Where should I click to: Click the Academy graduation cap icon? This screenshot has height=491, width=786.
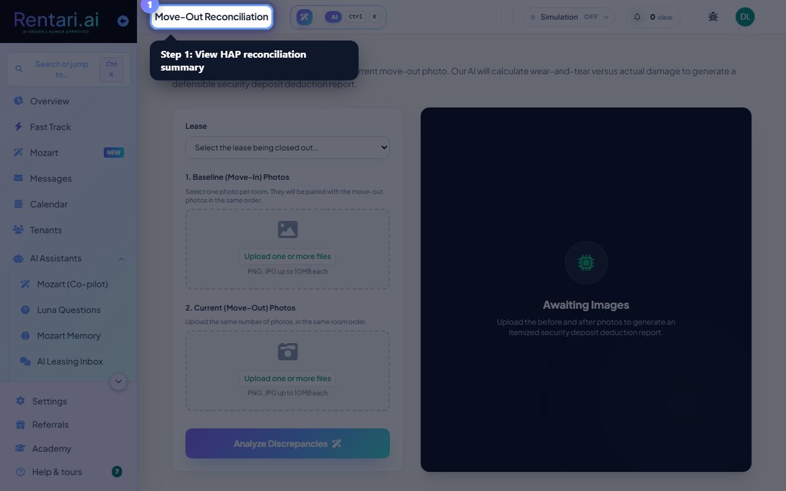[x=20, y=448]
